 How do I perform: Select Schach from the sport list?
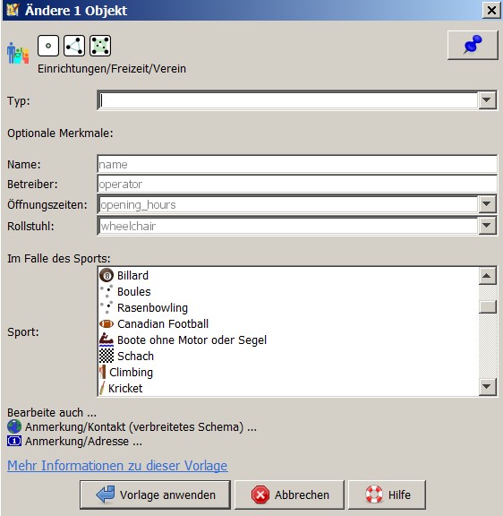click(x=288, y=356)
